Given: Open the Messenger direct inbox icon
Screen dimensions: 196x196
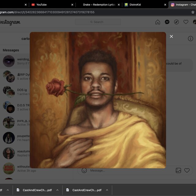Looking at the screenshot, I should coord(167,22).
